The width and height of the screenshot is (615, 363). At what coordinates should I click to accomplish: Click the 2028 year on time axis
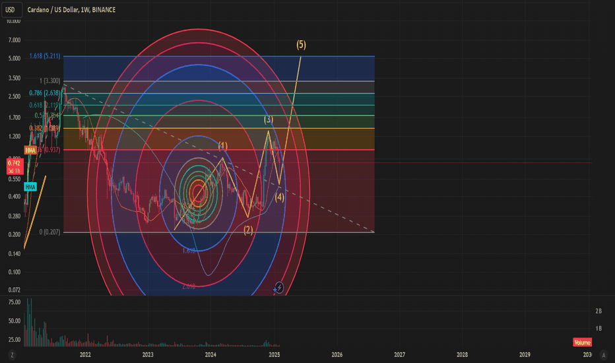tap(463, 355)
